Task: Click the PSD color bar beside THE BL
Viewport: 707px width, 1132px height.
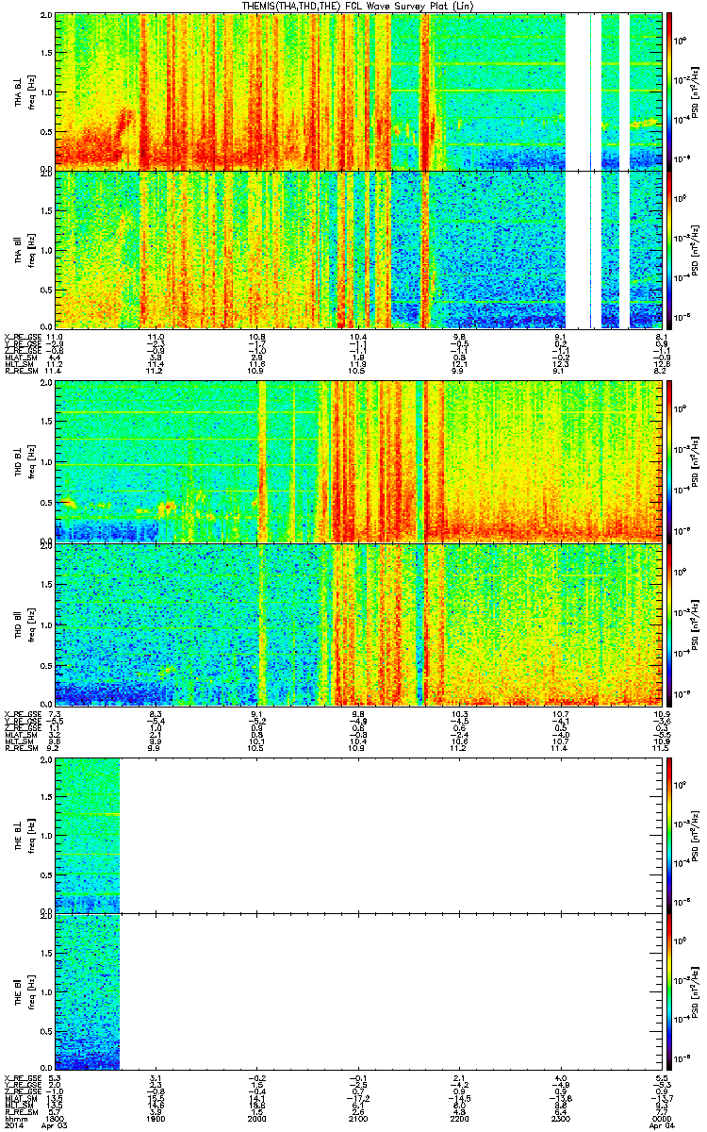Action: click(669, 835)
